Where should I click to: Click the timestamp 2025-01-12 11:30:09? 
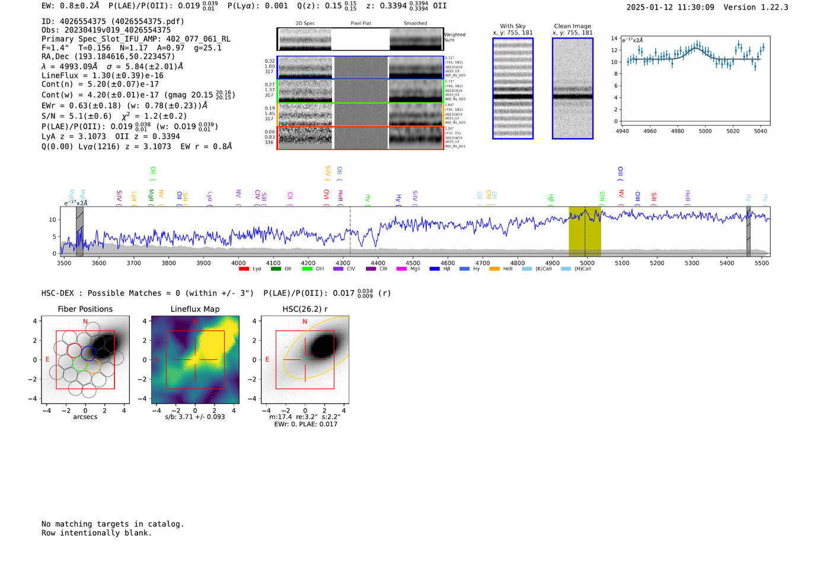(x=670, y=7)
